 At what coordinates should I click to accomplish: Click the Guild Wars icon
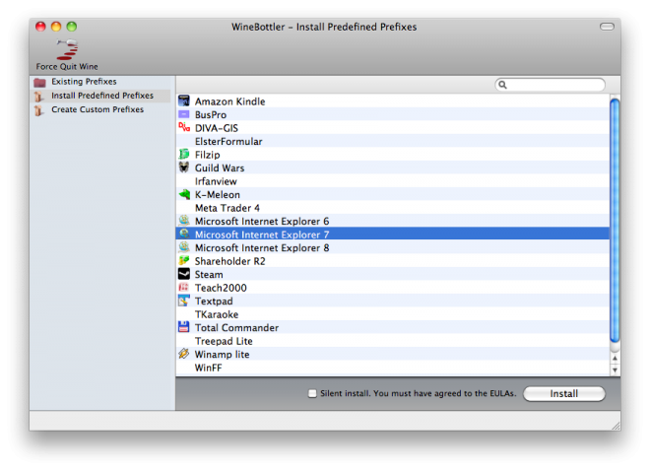[184, 168]
